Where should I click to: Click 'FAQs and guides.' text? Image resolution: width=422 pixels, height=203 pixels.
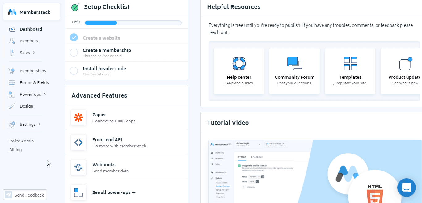[x=239, y=83]
